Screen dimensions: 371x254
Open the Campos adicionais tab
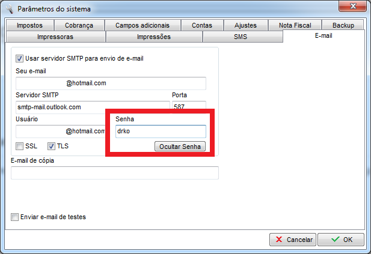coord(142,25)
